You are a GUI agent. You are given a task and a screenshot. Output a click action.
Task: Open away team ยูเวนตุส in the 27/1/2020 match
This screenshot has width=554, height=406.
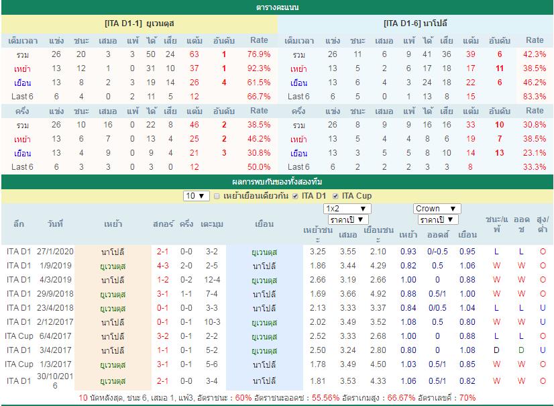[x=264, y=252]
